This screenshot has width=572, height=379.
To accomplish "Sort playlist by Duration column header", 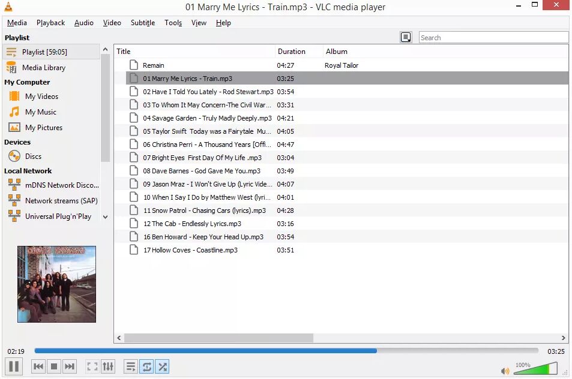I will 299,52.
